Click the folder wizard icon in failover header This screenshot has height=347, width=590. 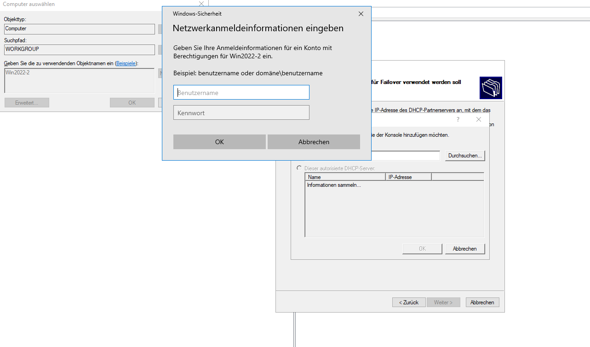tap(490, 88)
